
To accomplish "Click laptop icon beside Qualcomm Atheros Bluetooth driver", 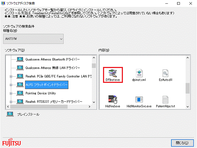I will [20, 59].
